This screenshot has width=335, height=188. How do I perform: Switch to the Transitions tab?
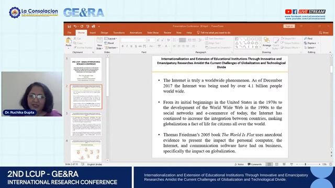click(119, 32)
